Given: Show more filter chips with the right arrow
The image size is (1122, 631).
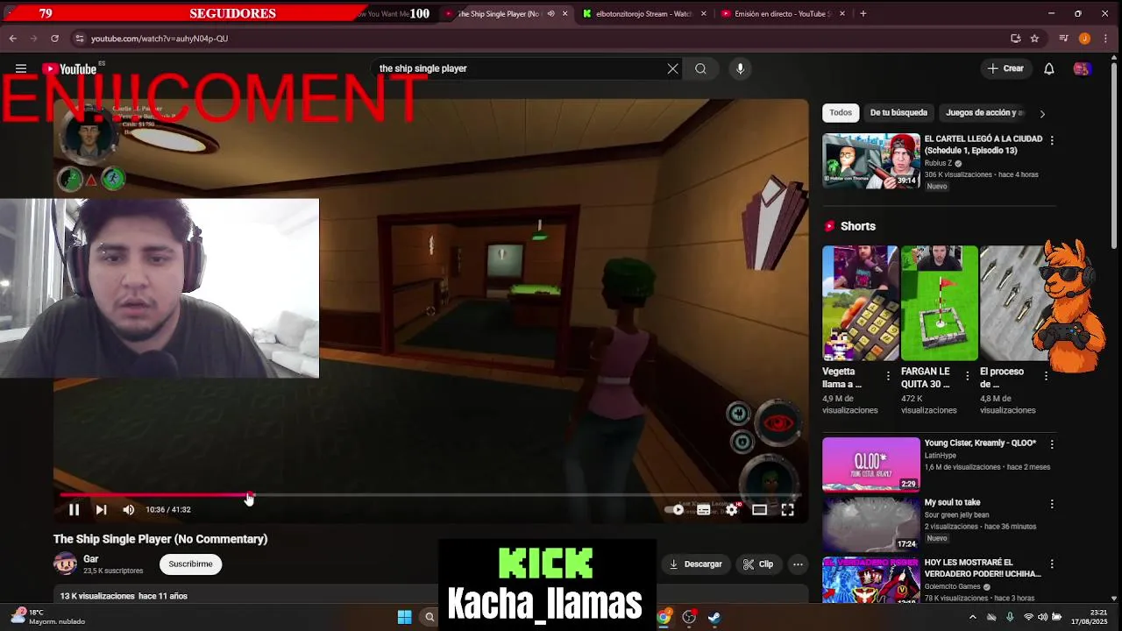Looking at the screenshot, I should pyautogui.click(x=1041, y=113).
